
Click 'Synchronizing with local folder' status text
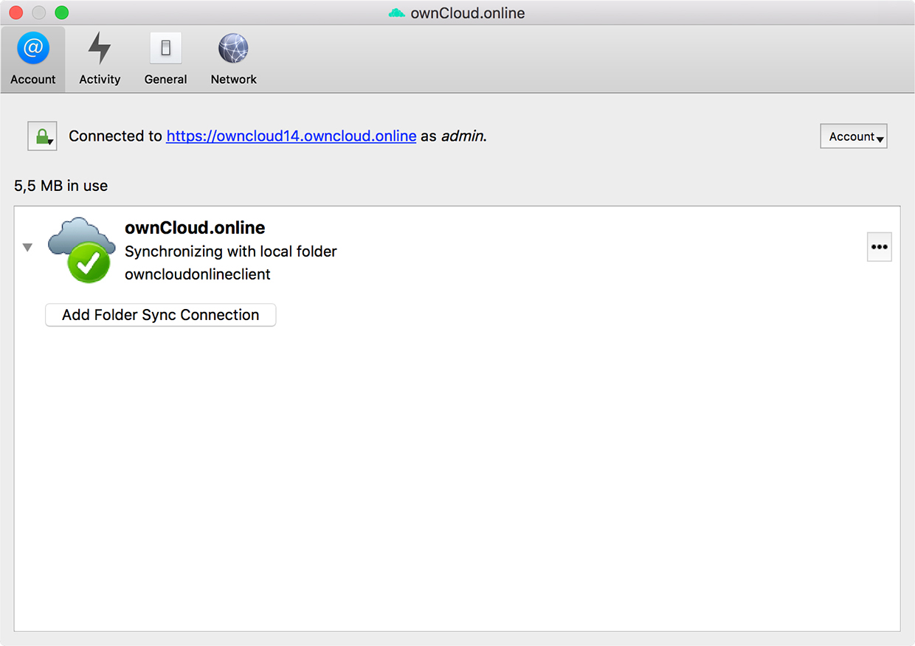click(231, 251)
